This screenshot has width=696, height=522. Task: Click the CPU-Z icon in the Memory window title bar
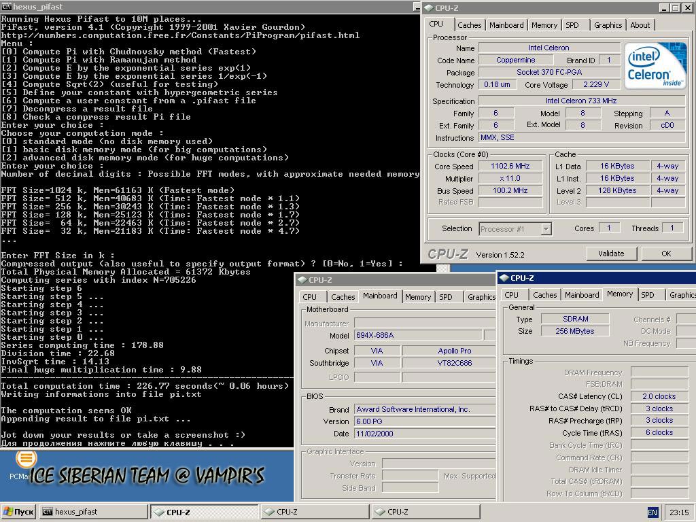tap(504, 278)
